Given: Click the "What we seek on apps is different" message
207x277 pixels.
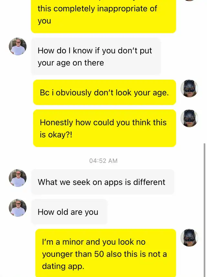Looking at the screenshot, I should (x=102, y=182).
